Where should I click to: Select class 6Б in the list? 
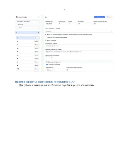tap(28, 55)
